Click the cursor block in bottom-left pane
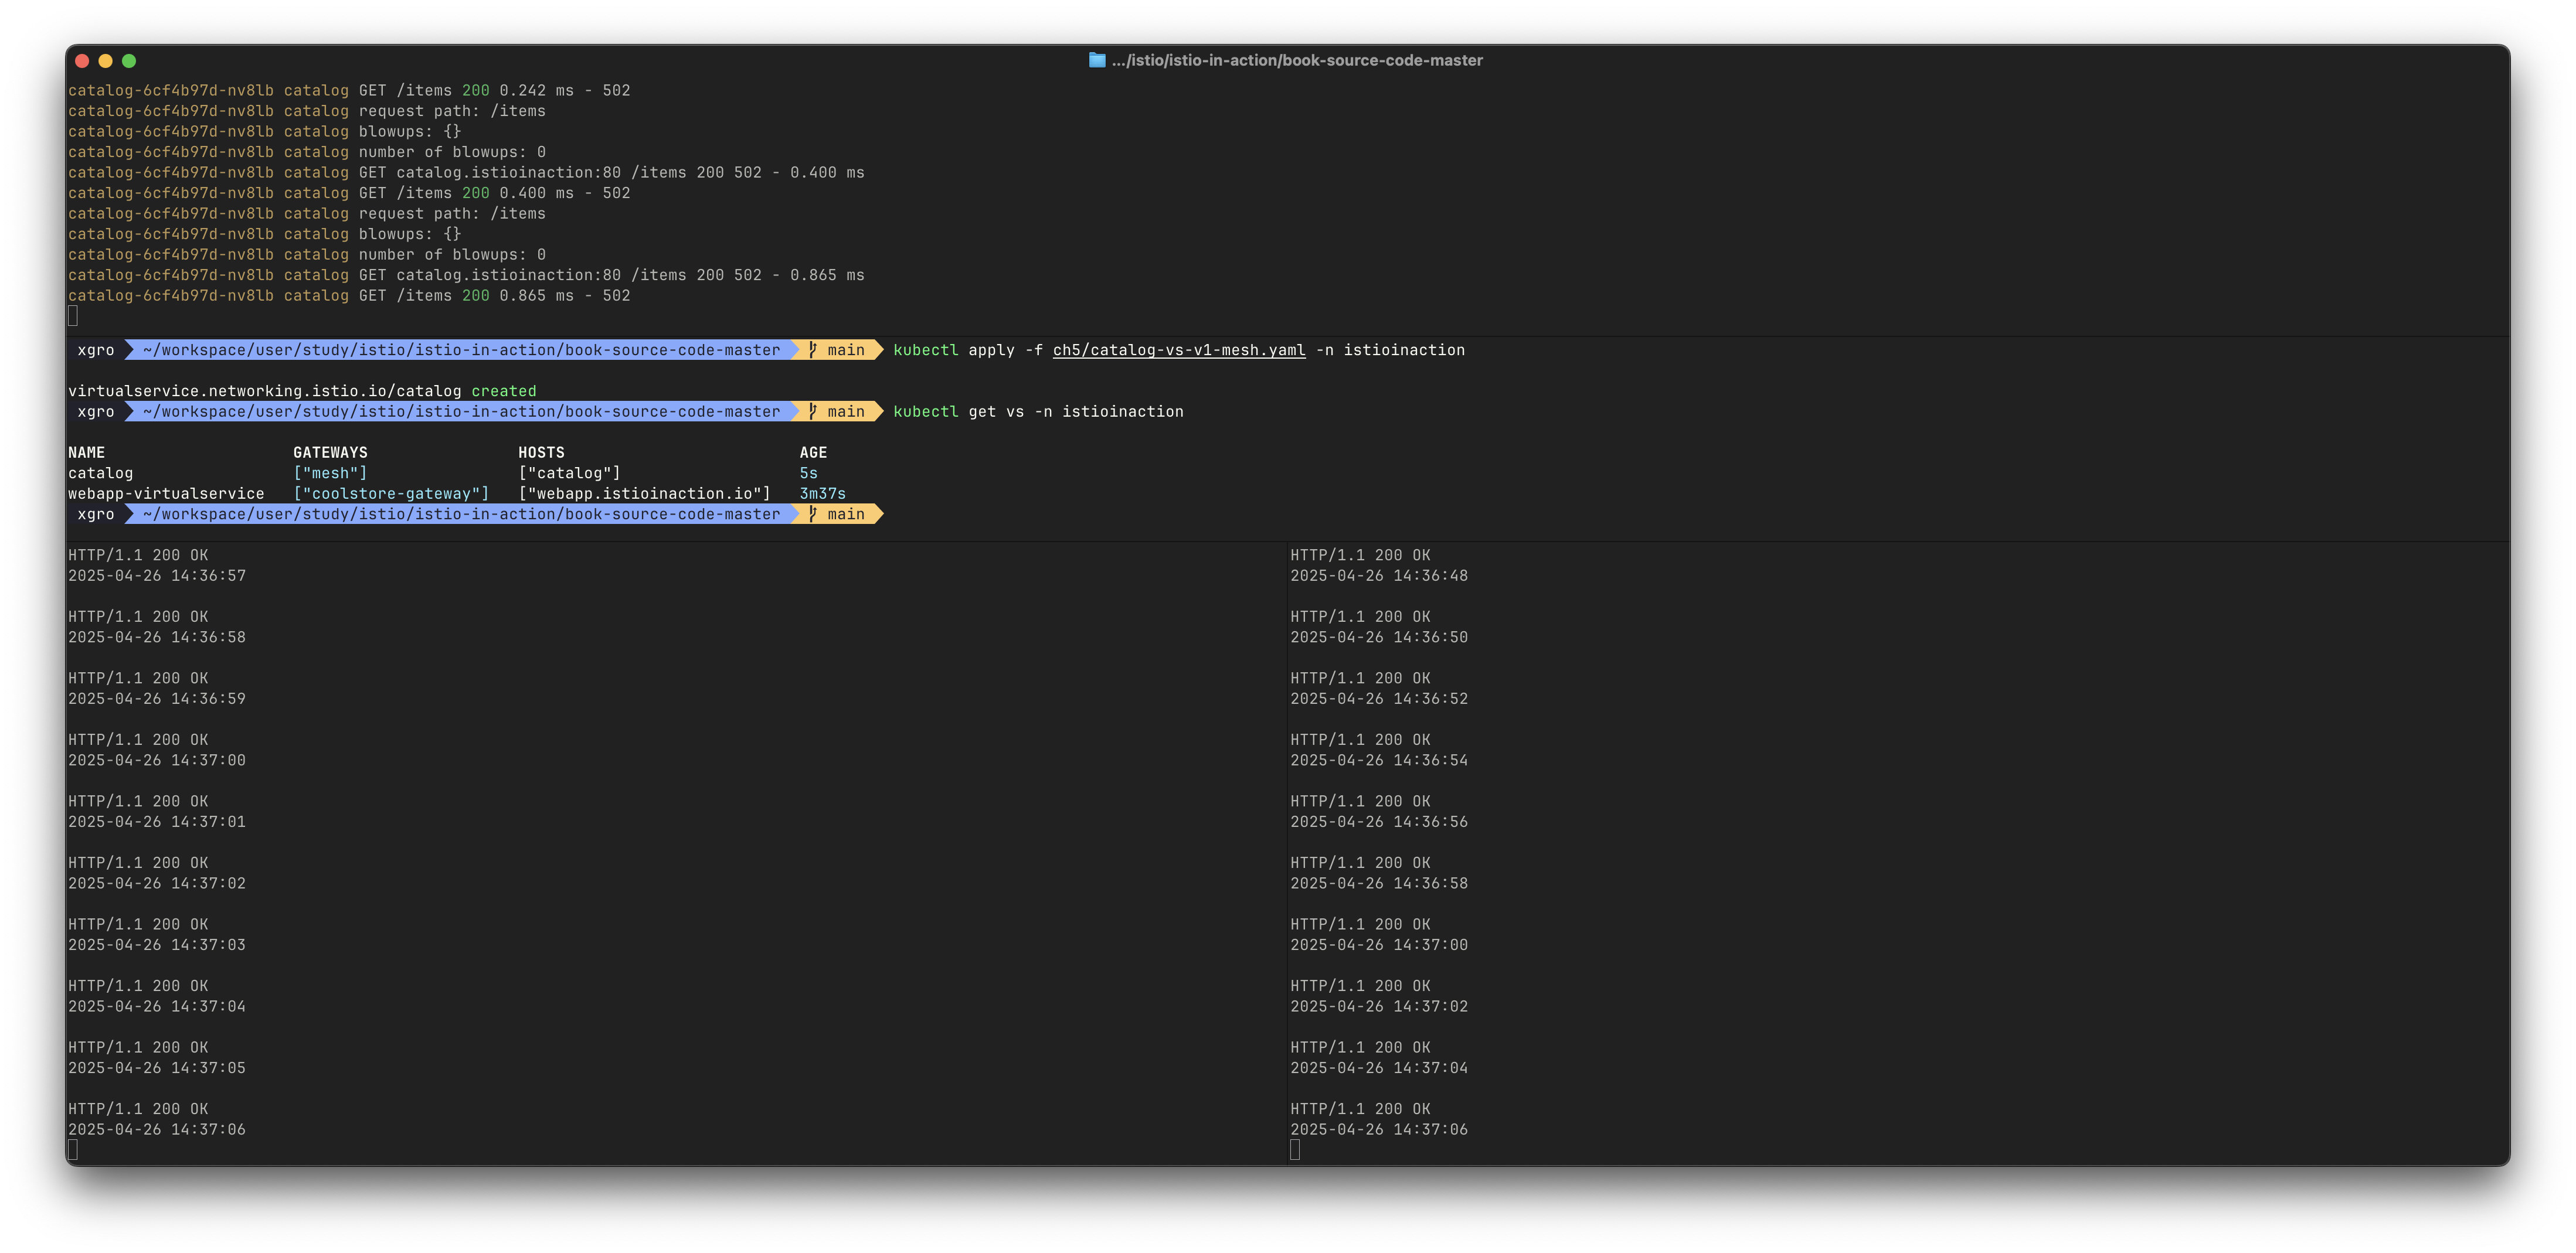The image size is (2576, 1253). pos(73,1149)
